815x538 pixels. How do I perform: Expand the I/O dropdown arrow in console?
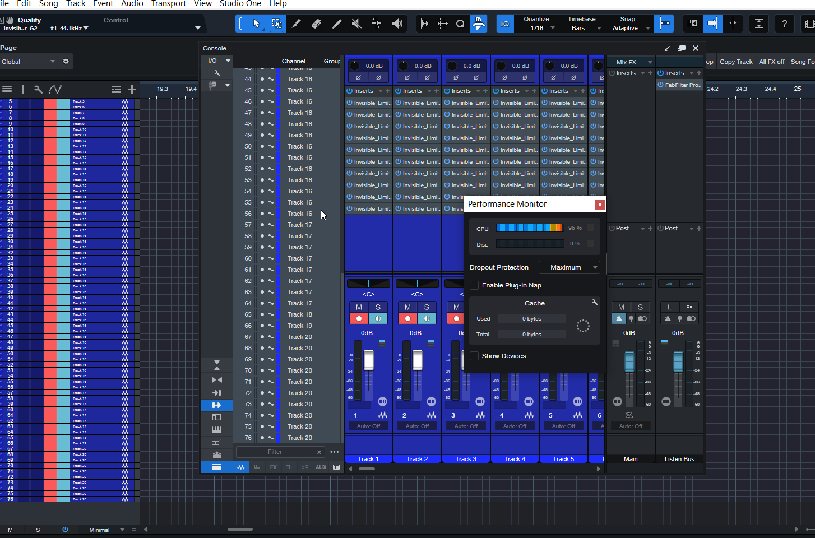tap(228, 61)
